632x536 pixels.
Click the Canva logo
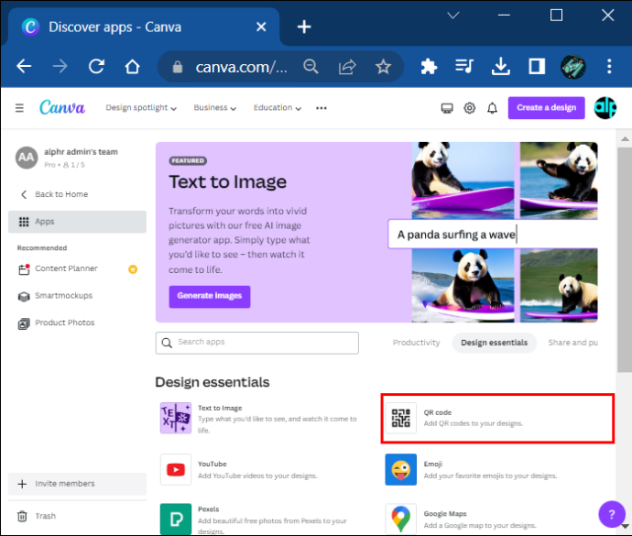click(62, 107)
